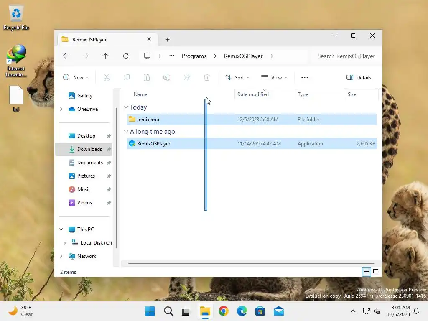Click the Paste clipboard icon
This screenshot has height=321, width=428.
click(147, 77)
